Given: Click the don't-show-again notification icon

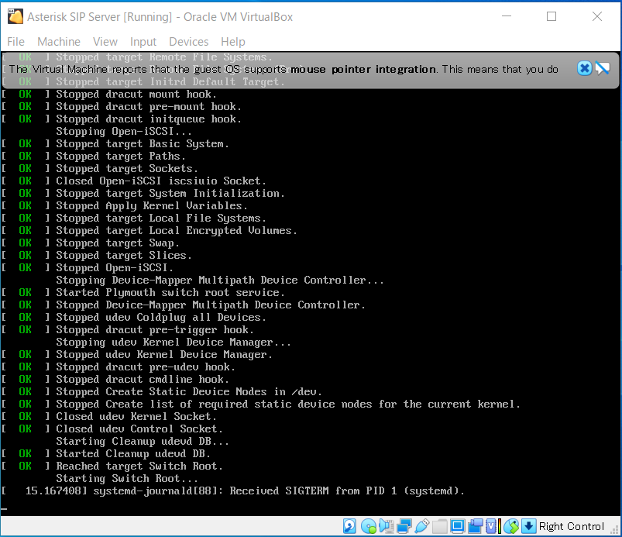Looking at the screenshot, I should (603, 68).
